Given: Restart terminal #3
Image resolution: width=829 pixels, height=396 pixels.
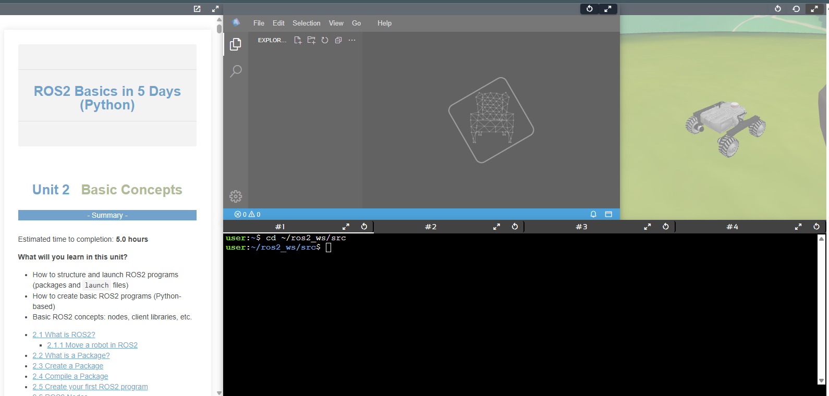Looking at the screenshot, I should (665, 227).
